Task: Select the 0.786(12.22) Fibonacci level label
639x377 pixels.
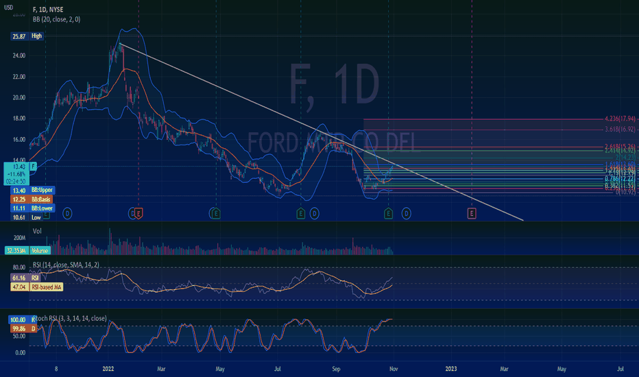Action: pos(620,178)
